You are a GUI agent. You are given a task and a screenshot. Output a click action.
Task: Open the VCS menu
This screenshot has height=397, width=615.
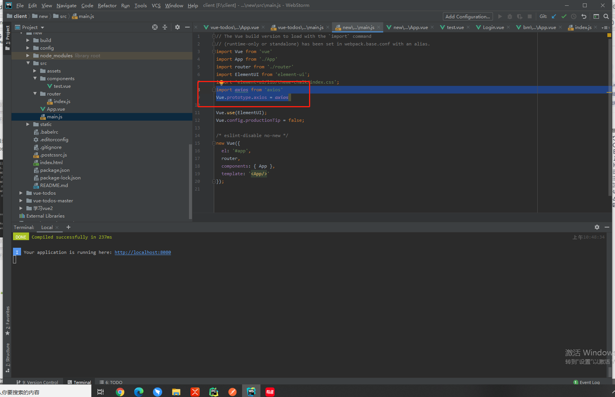pos(156,5)
